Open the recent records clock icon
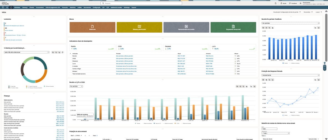 3,7
